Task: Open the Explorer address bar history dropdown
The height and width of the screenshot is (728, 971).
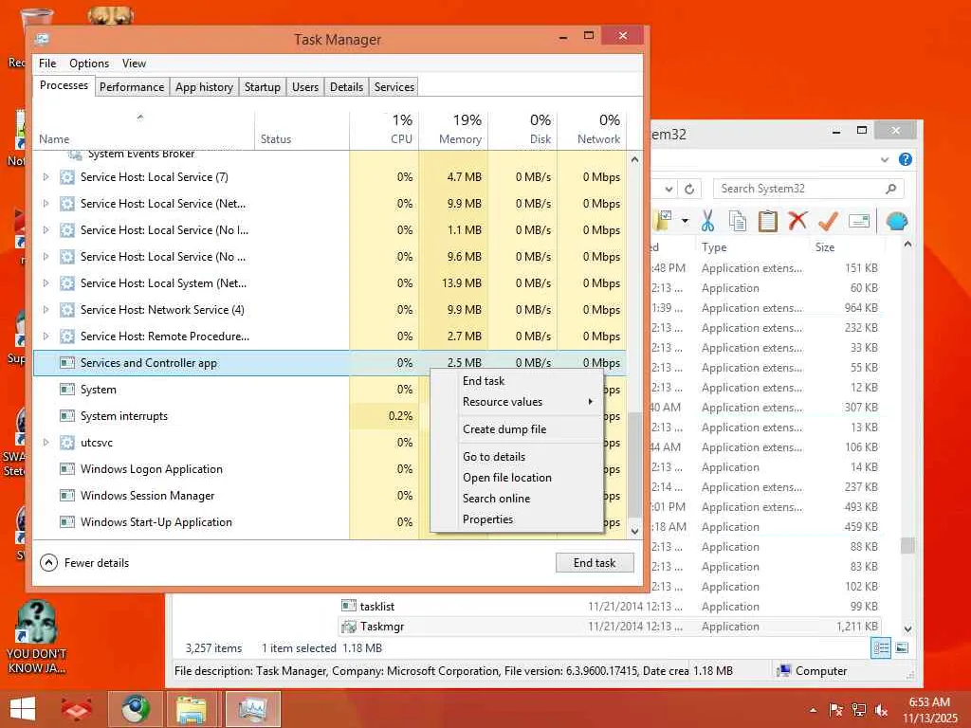Action: click(x=669, y=189)
